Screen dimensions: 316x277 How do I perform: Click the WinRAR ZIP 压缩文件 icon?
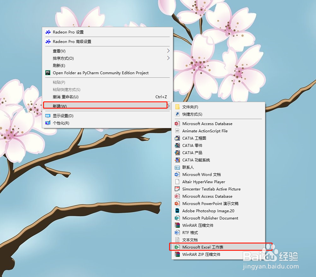177,254
